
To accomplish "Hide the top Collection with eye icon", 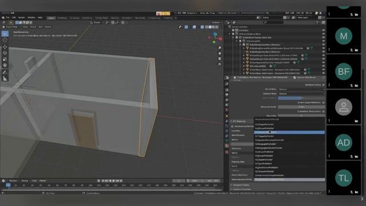I will click(x=323, y=30).
